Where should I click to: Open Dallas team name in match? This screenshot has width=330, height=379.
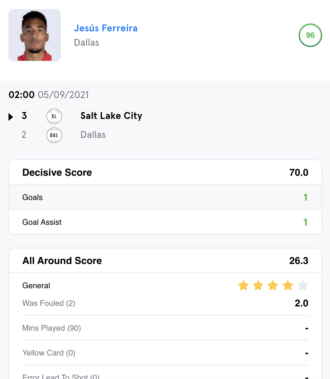pyautogui.click(x=93, y=135)
